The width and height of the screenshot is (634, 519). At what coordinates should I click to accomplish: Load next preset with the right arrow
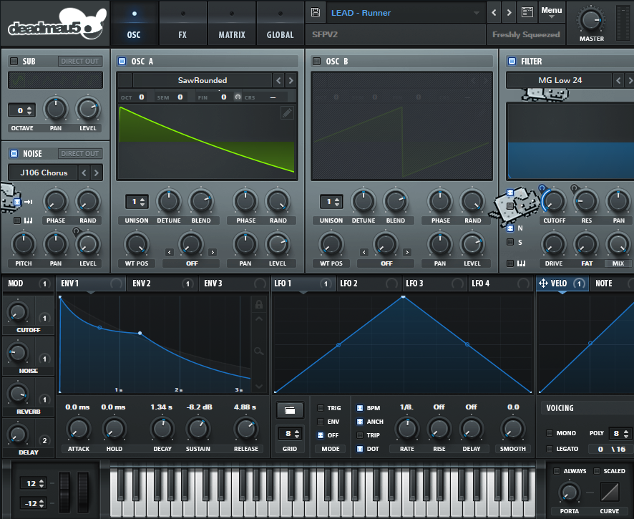pos(509,13)
